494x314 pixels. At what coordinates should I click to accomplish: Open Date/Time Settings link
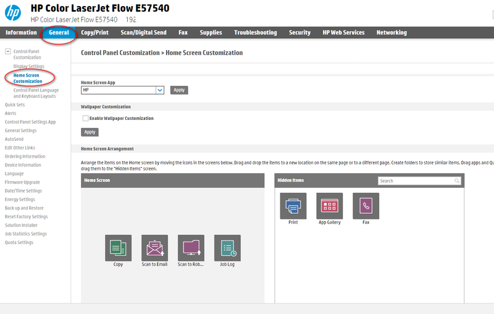(x=23, y=191)
